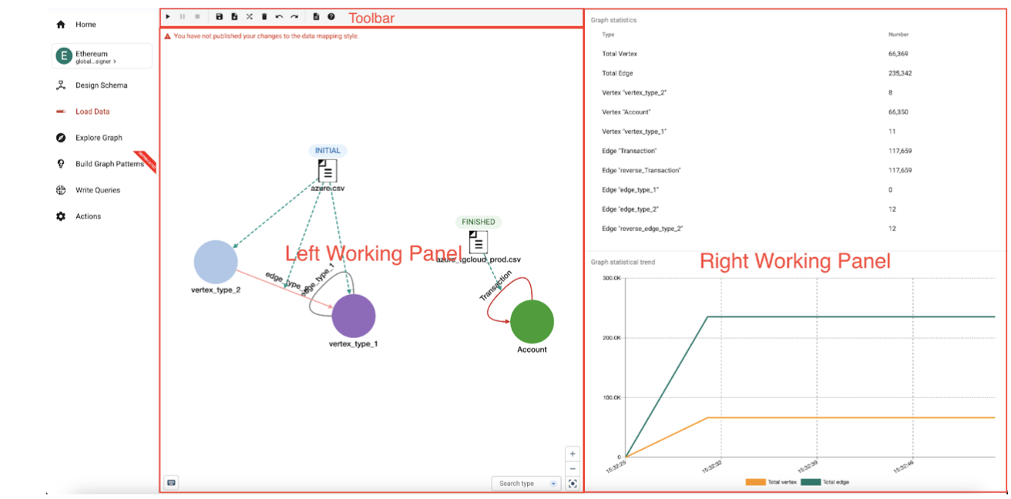Click the delete trash icon in toolbar
Image resolution: width=1011 pixels, height=499 pixels.
pos(264,16)
